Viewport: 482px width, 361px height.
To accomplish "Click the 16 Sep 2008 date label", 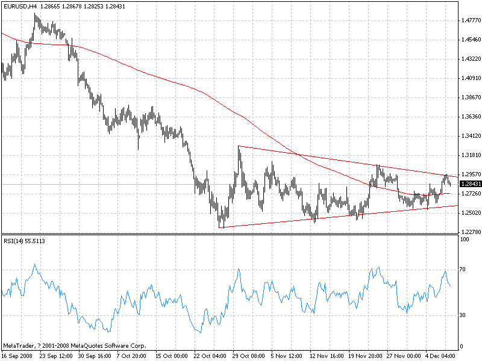I will point(17,356).
